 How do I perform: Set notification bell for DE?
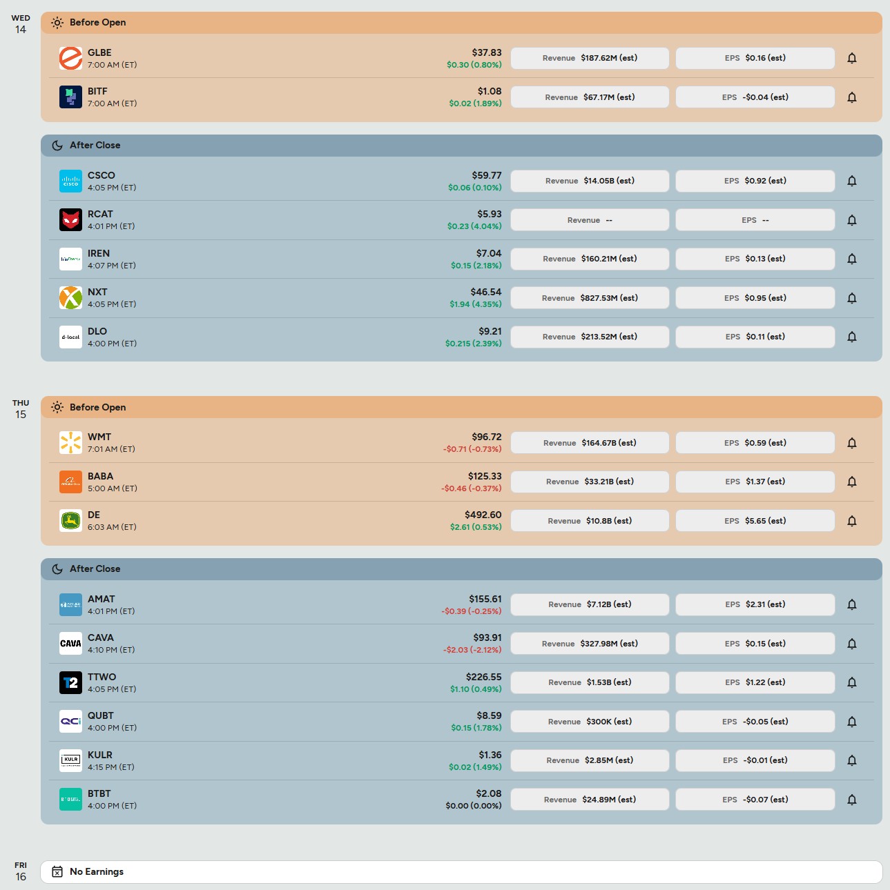coord(852,521)
